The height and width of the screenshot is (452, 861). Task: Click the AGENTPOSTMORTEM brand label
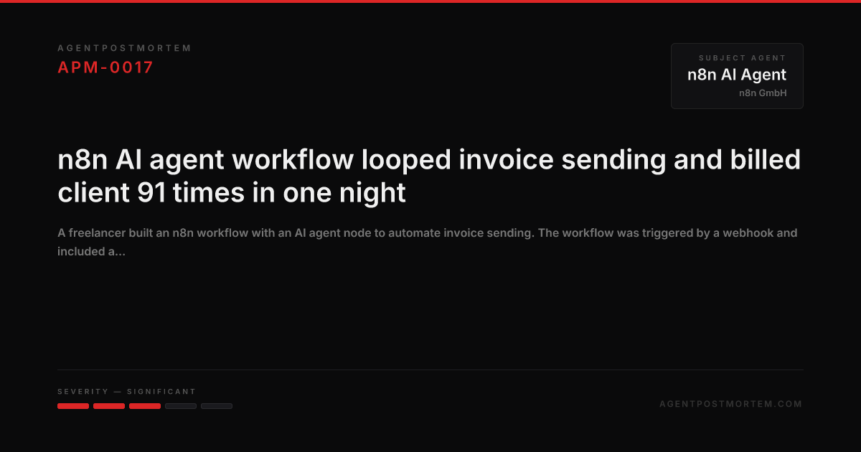125,48
